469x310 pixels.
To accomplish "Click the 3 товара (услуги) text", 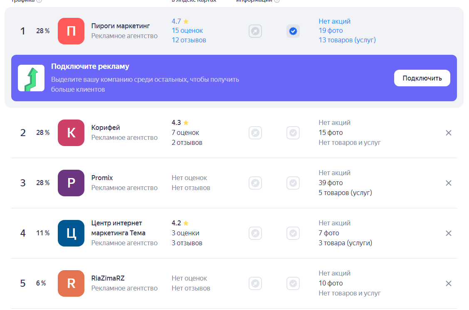I will 345,243.
